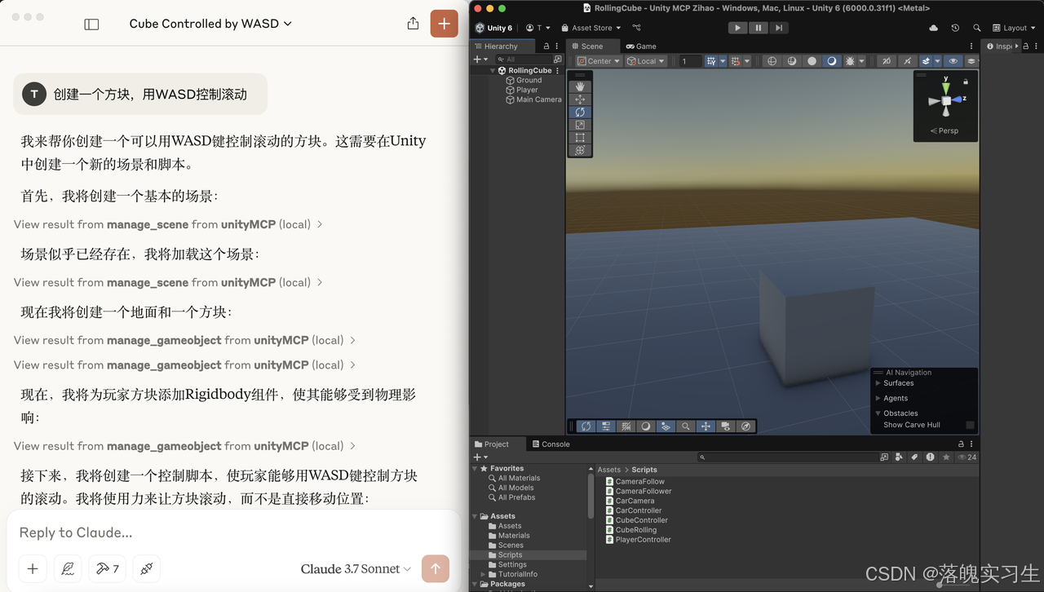The width and height of the screenshot is (1044, 592).
Task: Click the Unity step frame button
Action: click(x=779, y=28)
